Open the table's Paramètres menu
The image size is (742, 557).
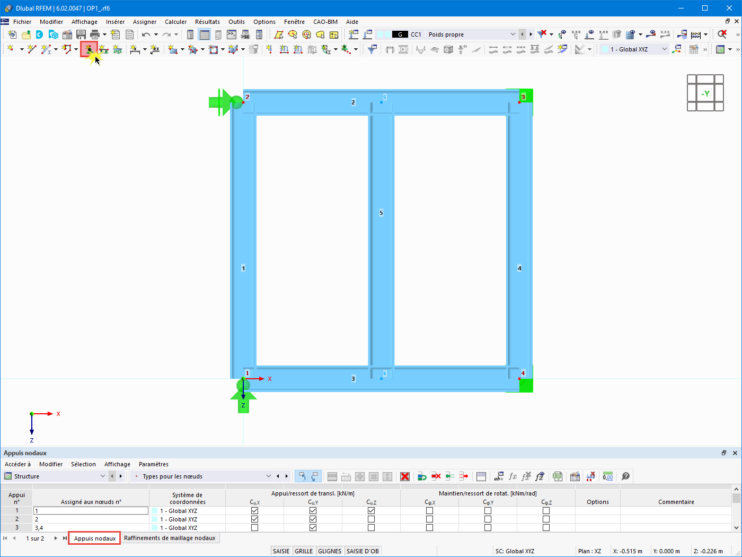pos(154,464)
